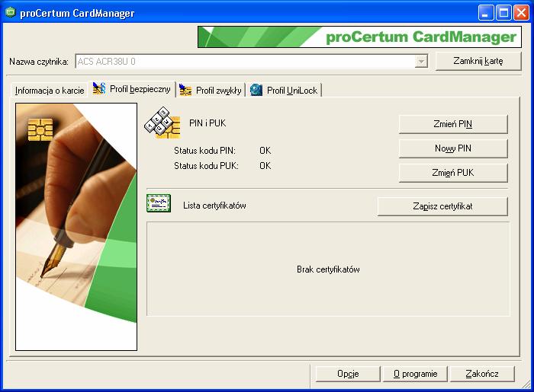
Task: Click the Profil bezpieczny tab icon
Action: (99, 88)
